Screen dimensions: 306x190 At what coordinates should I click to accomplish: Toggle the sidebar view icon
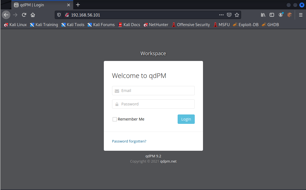(x=272, y=15)
